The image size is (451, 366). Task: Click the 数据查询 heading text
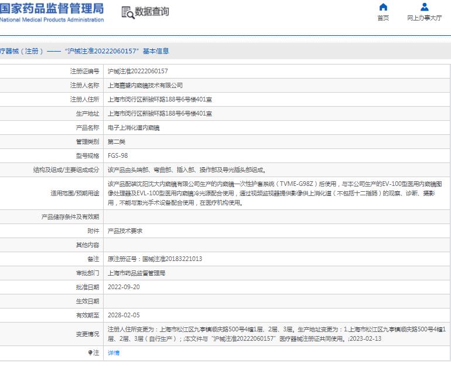(152, 12)
